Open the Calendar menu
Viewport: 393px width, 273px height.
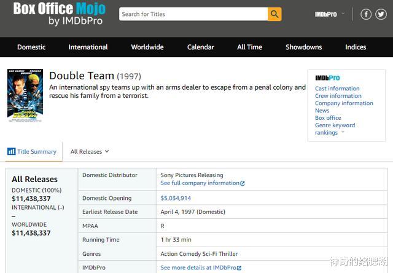pos(201,47)
